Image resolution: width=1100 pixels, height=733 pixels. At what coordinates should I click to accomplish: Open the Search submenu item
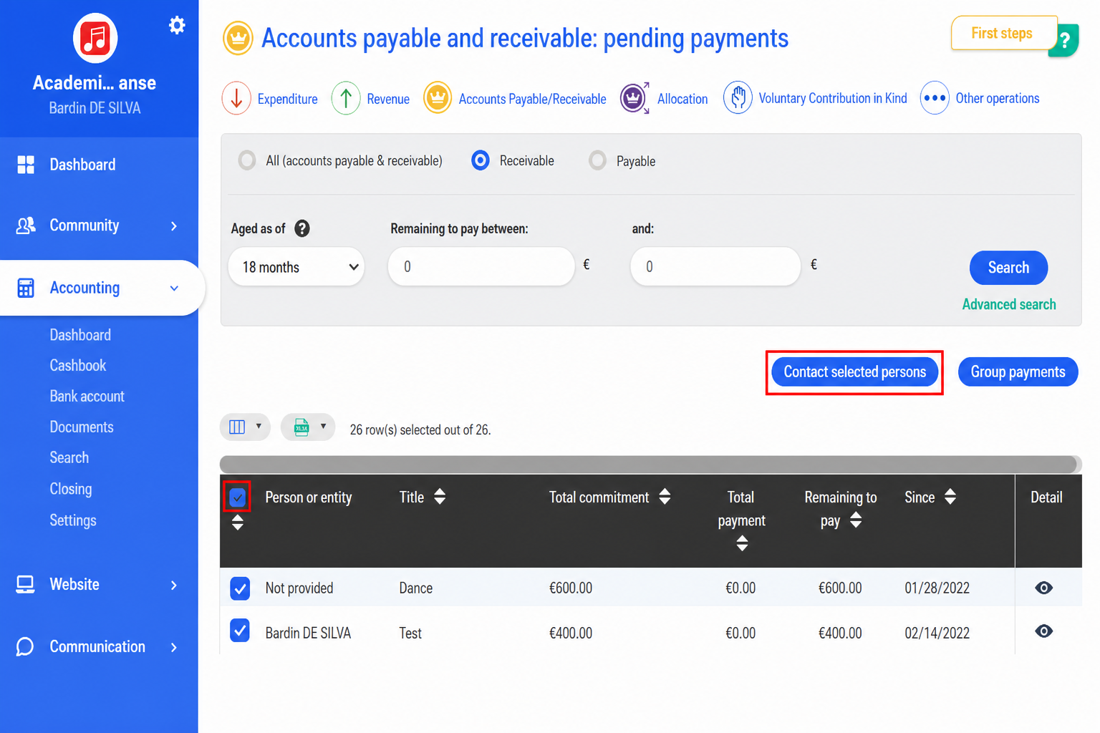point(69,458)
